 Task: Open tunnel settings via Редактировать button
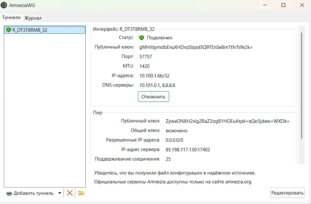[288, 193]
